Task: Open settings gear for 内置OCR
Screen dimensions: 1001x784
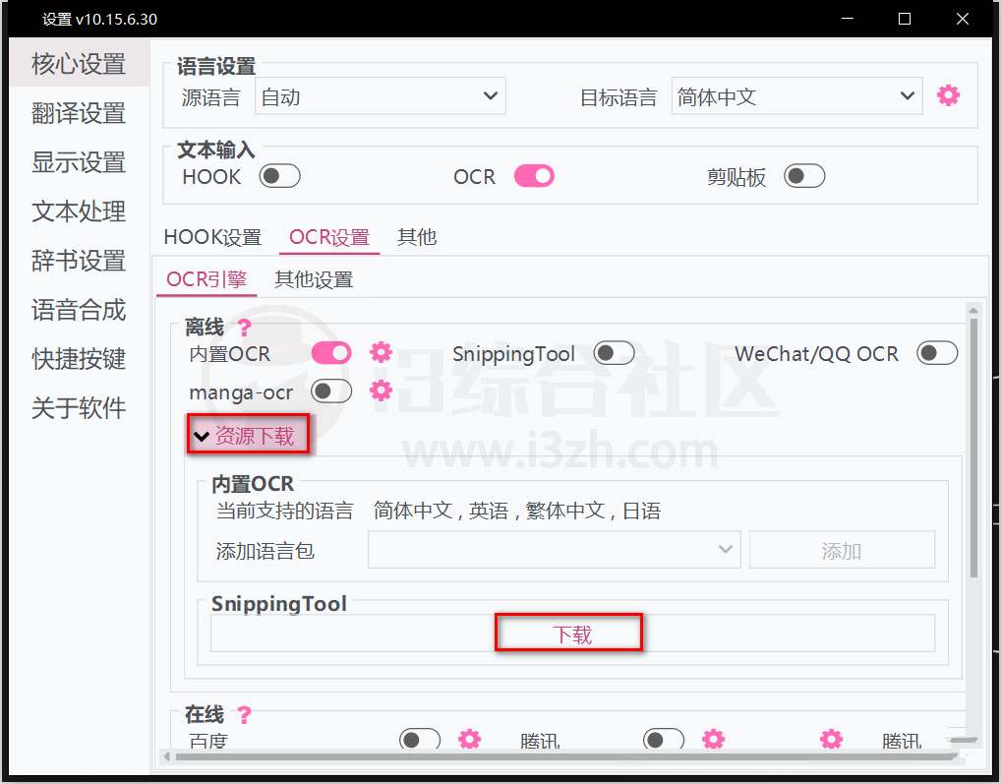Action: point(381,352)
